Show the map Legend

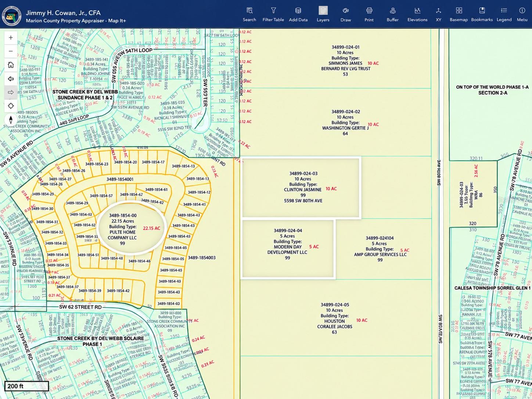pyautogui.click(x=504, y=14)
